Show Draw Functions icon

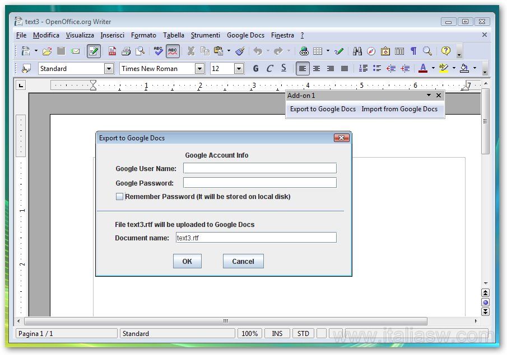339,51
